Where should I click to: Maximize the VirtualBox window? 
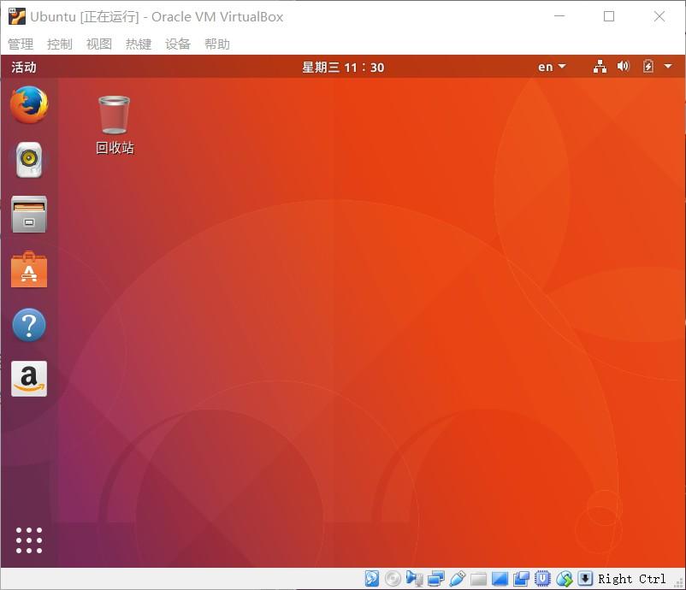[608, 16]
